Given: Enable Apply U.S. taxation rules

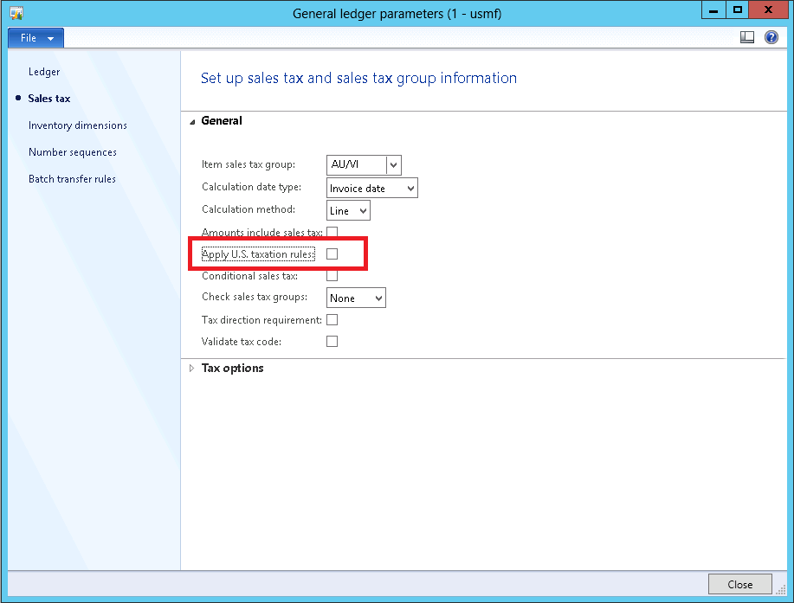Looking at the screenshot, I should point(332,254).
